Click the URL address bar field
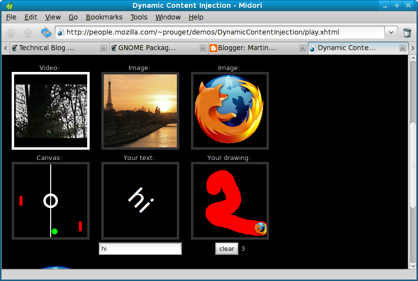418x281 pixels. coord(220,33)
